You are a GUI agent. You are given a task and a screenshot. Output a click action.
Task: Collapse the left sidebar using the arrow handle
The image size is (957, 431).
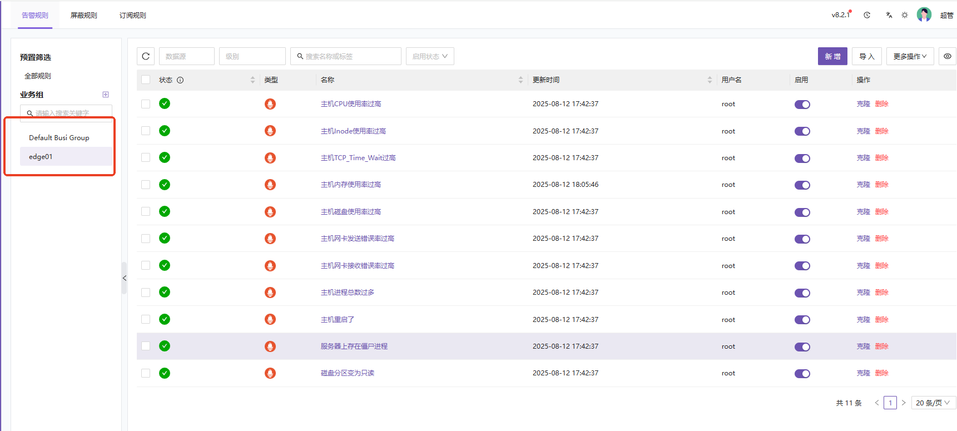(125, 278)
